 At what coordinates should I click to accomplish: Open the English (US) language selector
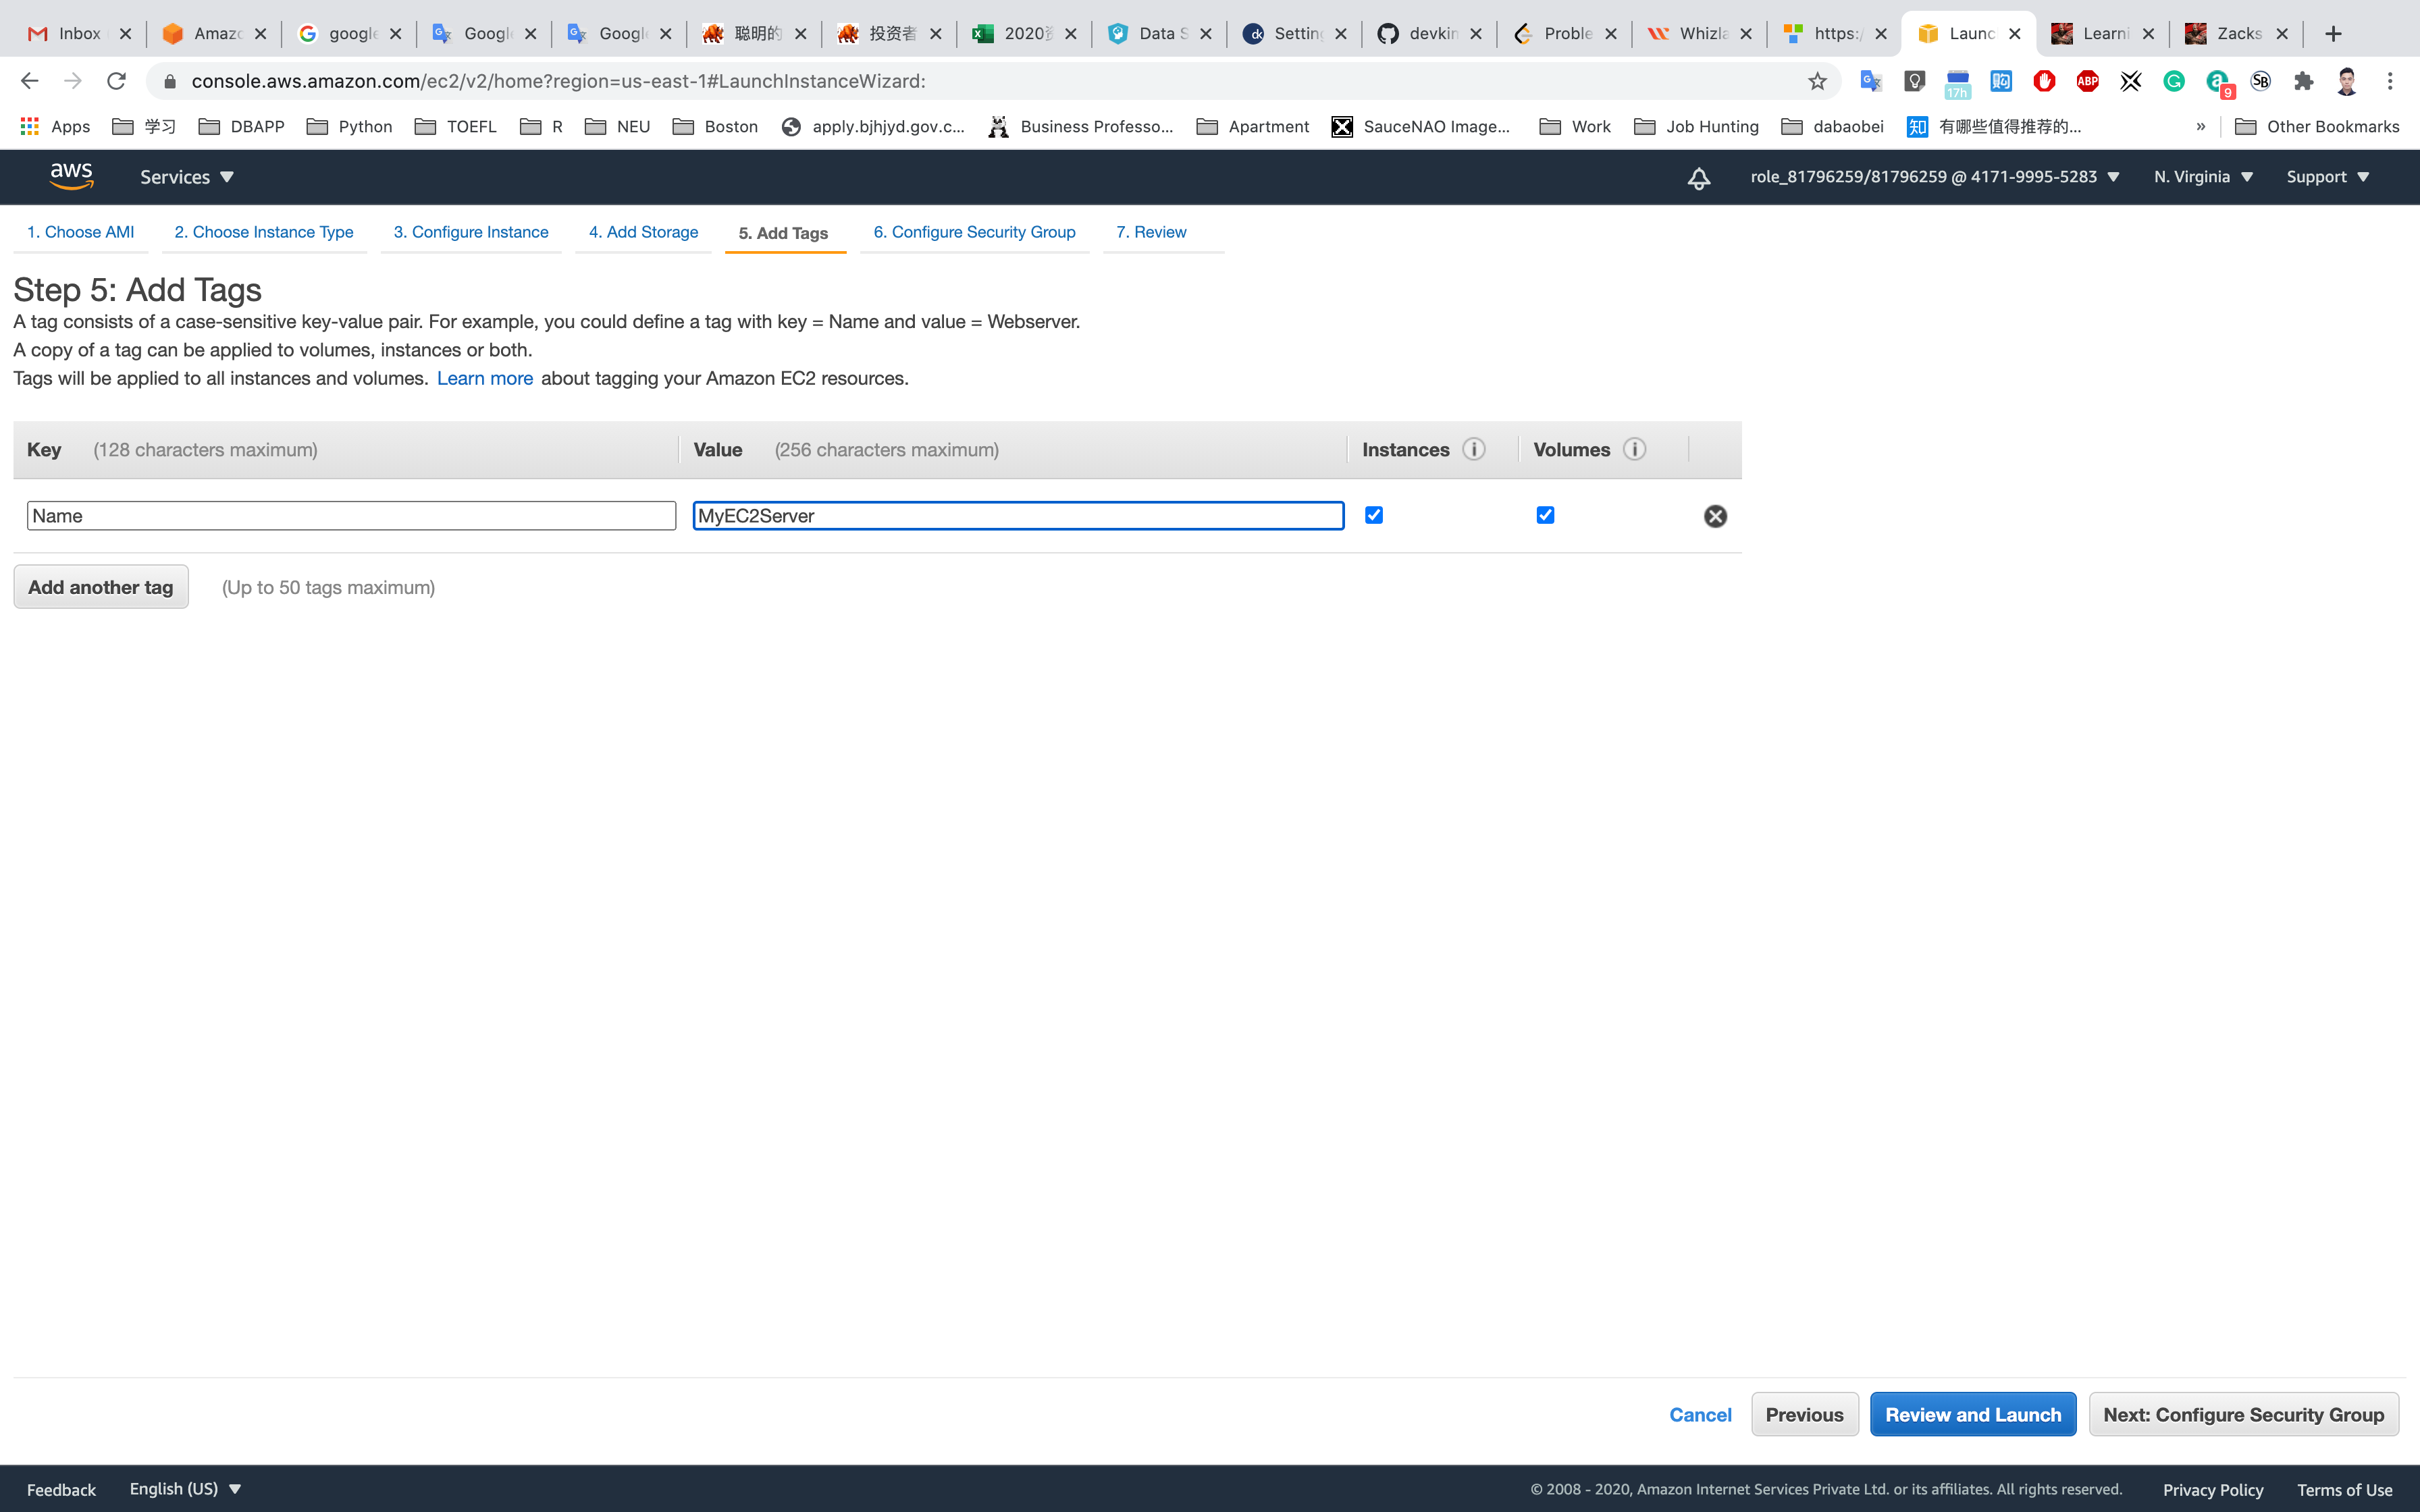(185, 1489)
